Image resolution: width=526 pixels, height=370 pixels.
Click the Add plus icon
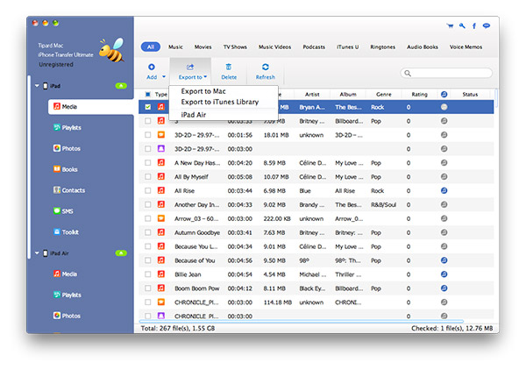coord(152,68)
